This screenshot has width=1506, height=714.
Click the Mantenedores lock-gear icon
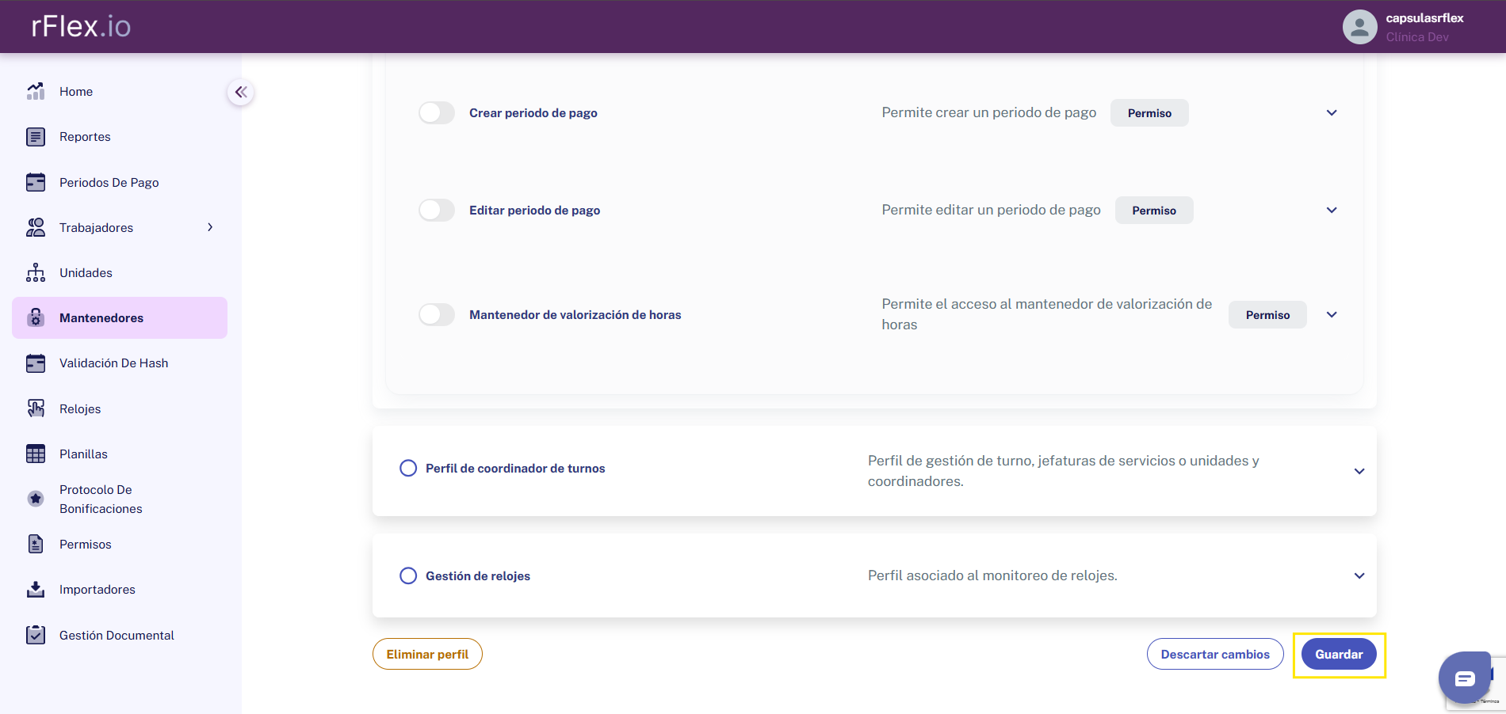tap(36, 318)
